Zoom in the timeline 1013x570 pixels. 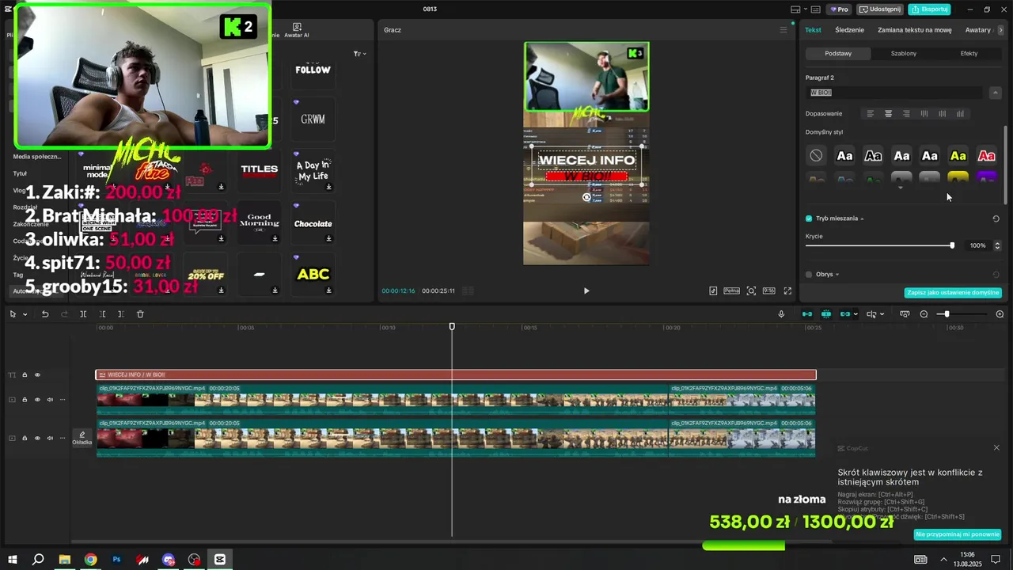click(x=1000, y=314)
